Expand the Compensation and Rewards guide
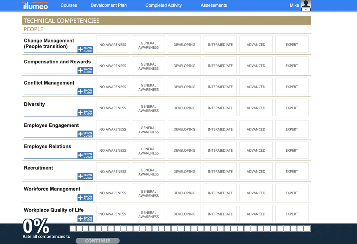 [85, 70]
